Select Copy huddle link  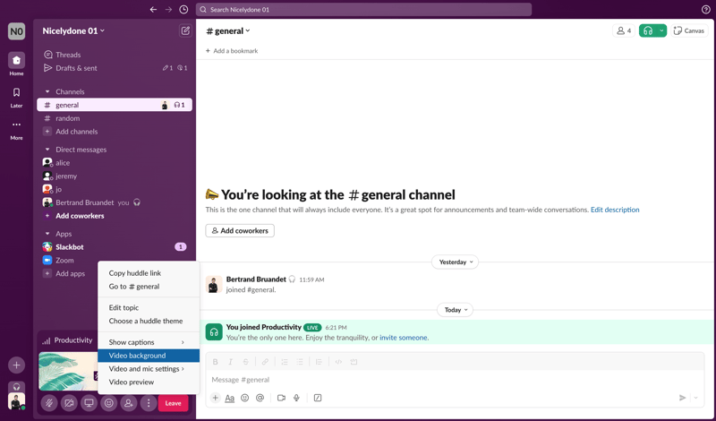coord(149,273)
